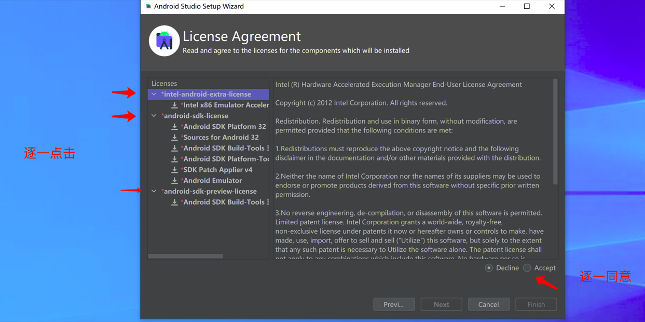Image resolution: width=645 pixels, height=322 pixels.
Task: Click download icon beside Android SDK Platform-Tools
Action: click(174, 159)
